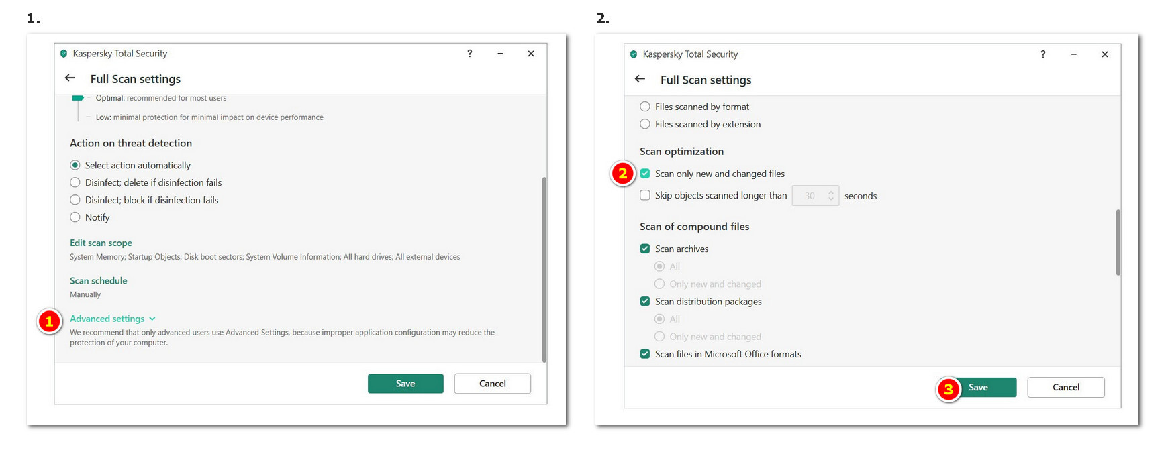Uncheck 'Scan only new and changed files'
The height and width of the screenshot is (452, 1166).
(x=645, y=174)
